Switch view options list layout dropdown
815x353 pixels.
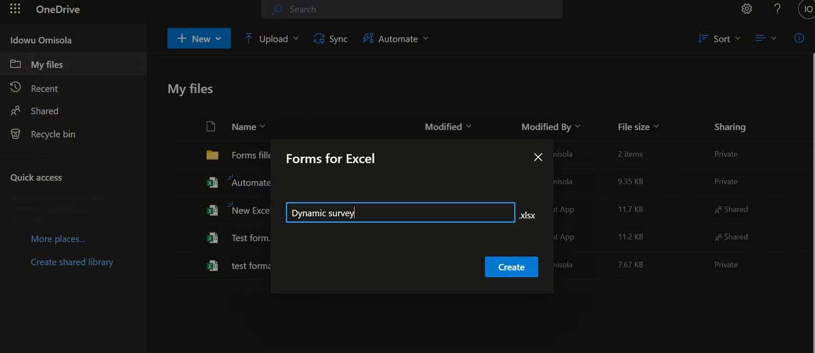[x=766, y=39]
